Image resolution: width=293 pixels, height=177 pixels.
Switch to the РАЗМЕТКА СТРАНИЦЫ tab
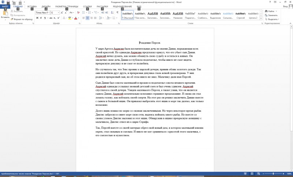tap(67, 7)
